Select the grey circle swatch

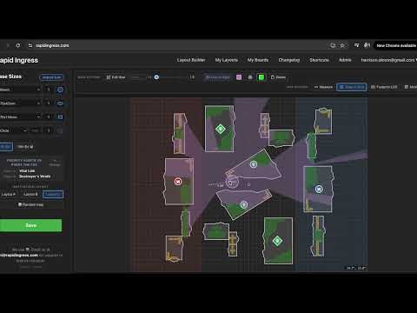(x=250, y=77)
